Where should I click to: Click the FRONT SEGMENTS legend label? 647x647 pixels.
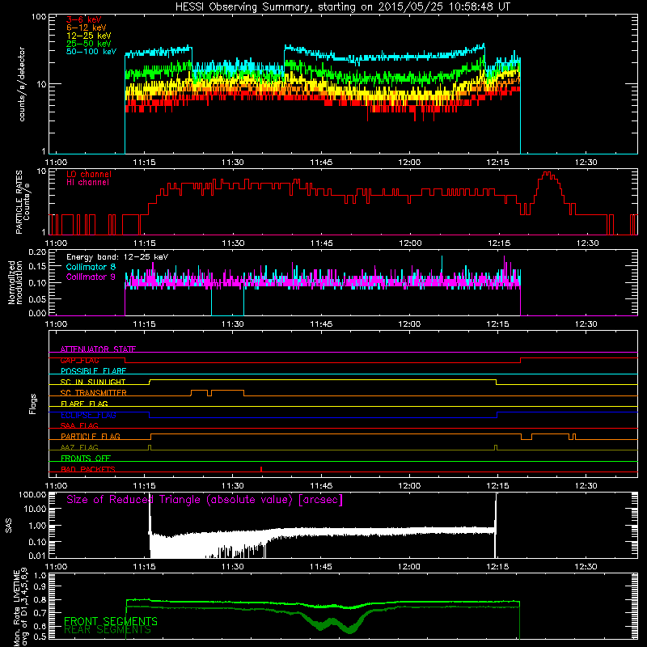point(111,621)
